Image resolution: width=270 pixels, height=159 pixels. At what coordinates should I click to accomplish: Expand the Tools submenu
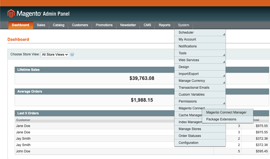[200, 53]
